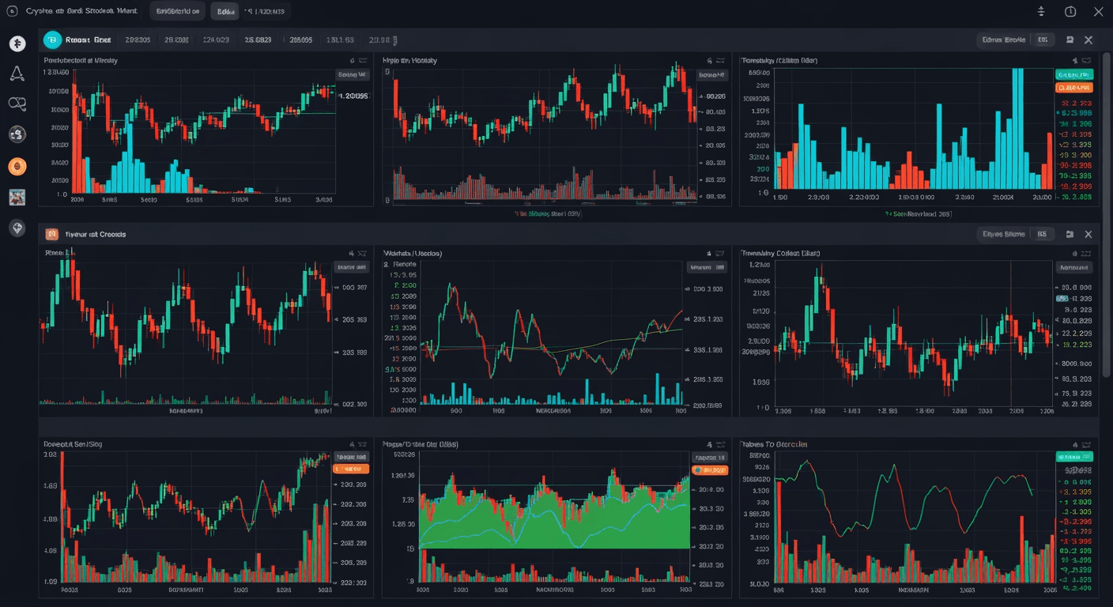The width and height of the screenshot is (1113, 607).
Task: Open the map pin icon at sidebar bottom
Action: (17, 227)
